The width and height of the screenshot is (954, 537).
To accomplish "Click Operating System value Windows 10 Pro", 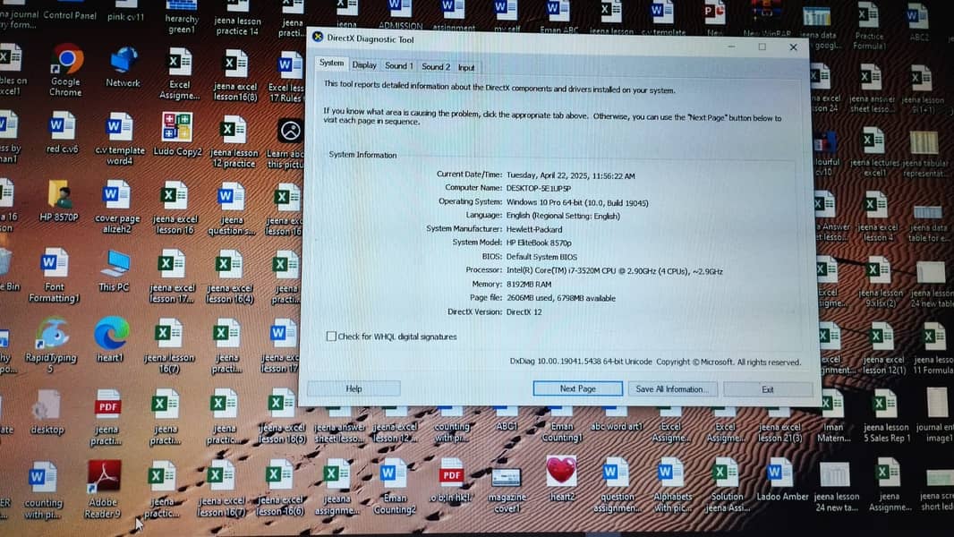I will (577, 203).
